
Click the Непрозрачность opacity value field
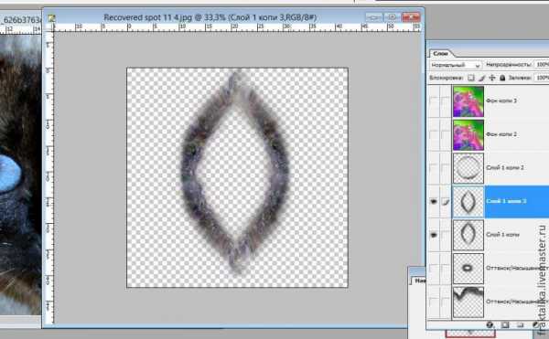542,65
